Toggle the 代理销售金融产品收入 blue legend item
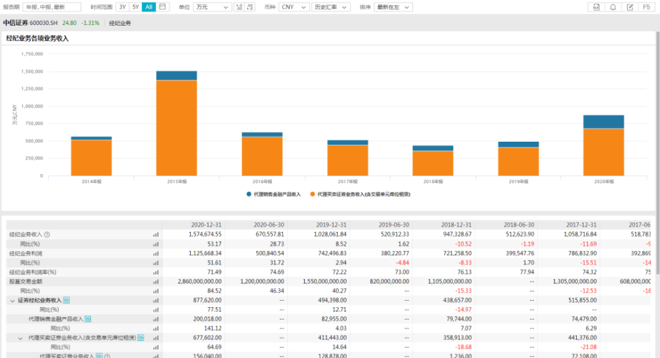The height and width of the screenshot is (358, 660). coord(273,194)
